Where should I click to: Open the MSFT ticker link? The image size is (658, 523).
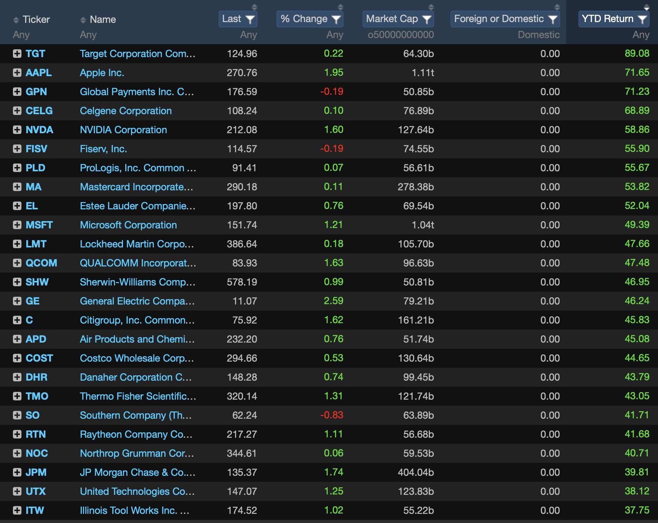click(x=39, y=225)
